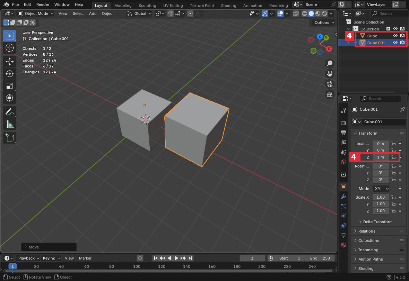Hide Cube.001 in the viewport
This screenshot has height=281, width=409.
click(395, 43)
